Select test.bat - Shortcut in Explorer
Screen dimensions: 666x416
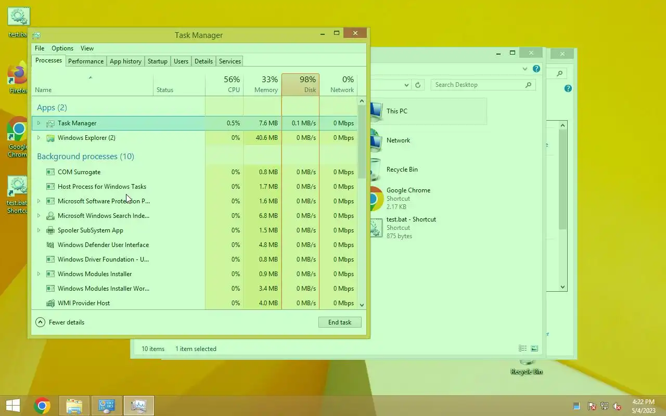(x=411, y=228)
